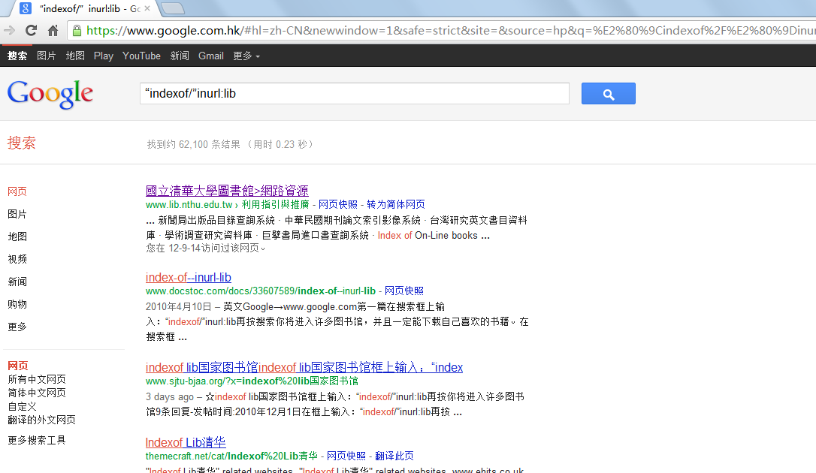This screenshot has height=473, width=816.
Task: Open the indexof lib国家图书馆 result title
Action: pos(304,367)
